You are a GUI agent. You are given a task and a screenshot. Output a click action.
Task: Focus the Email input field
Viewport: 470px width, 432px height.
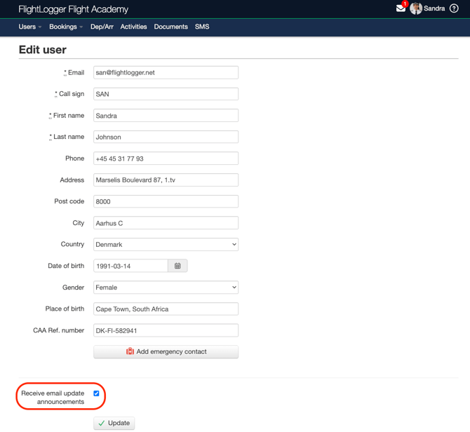166,72
